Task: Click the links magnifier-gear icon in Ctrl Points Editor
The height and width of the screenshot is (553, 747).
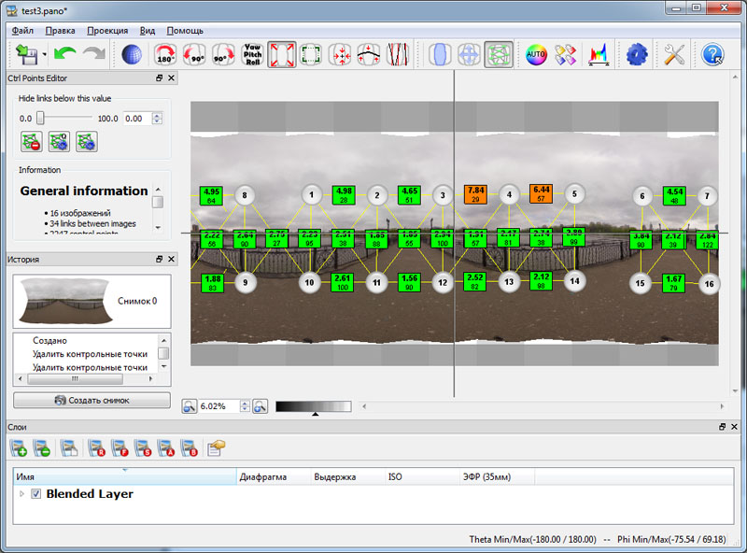Action: click(59, 142)
